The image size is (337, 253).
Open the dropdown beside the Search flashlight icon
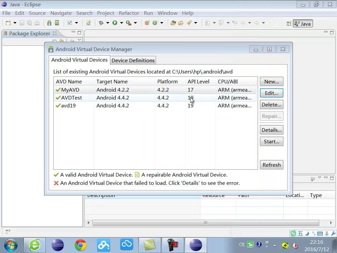[195, 23]
